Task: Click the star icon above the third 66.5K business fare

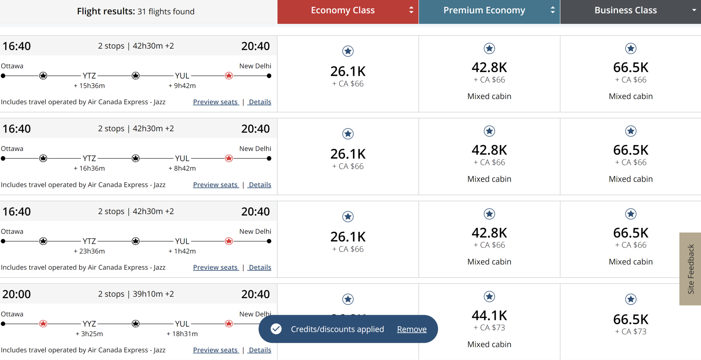Action: pos(631,214)
